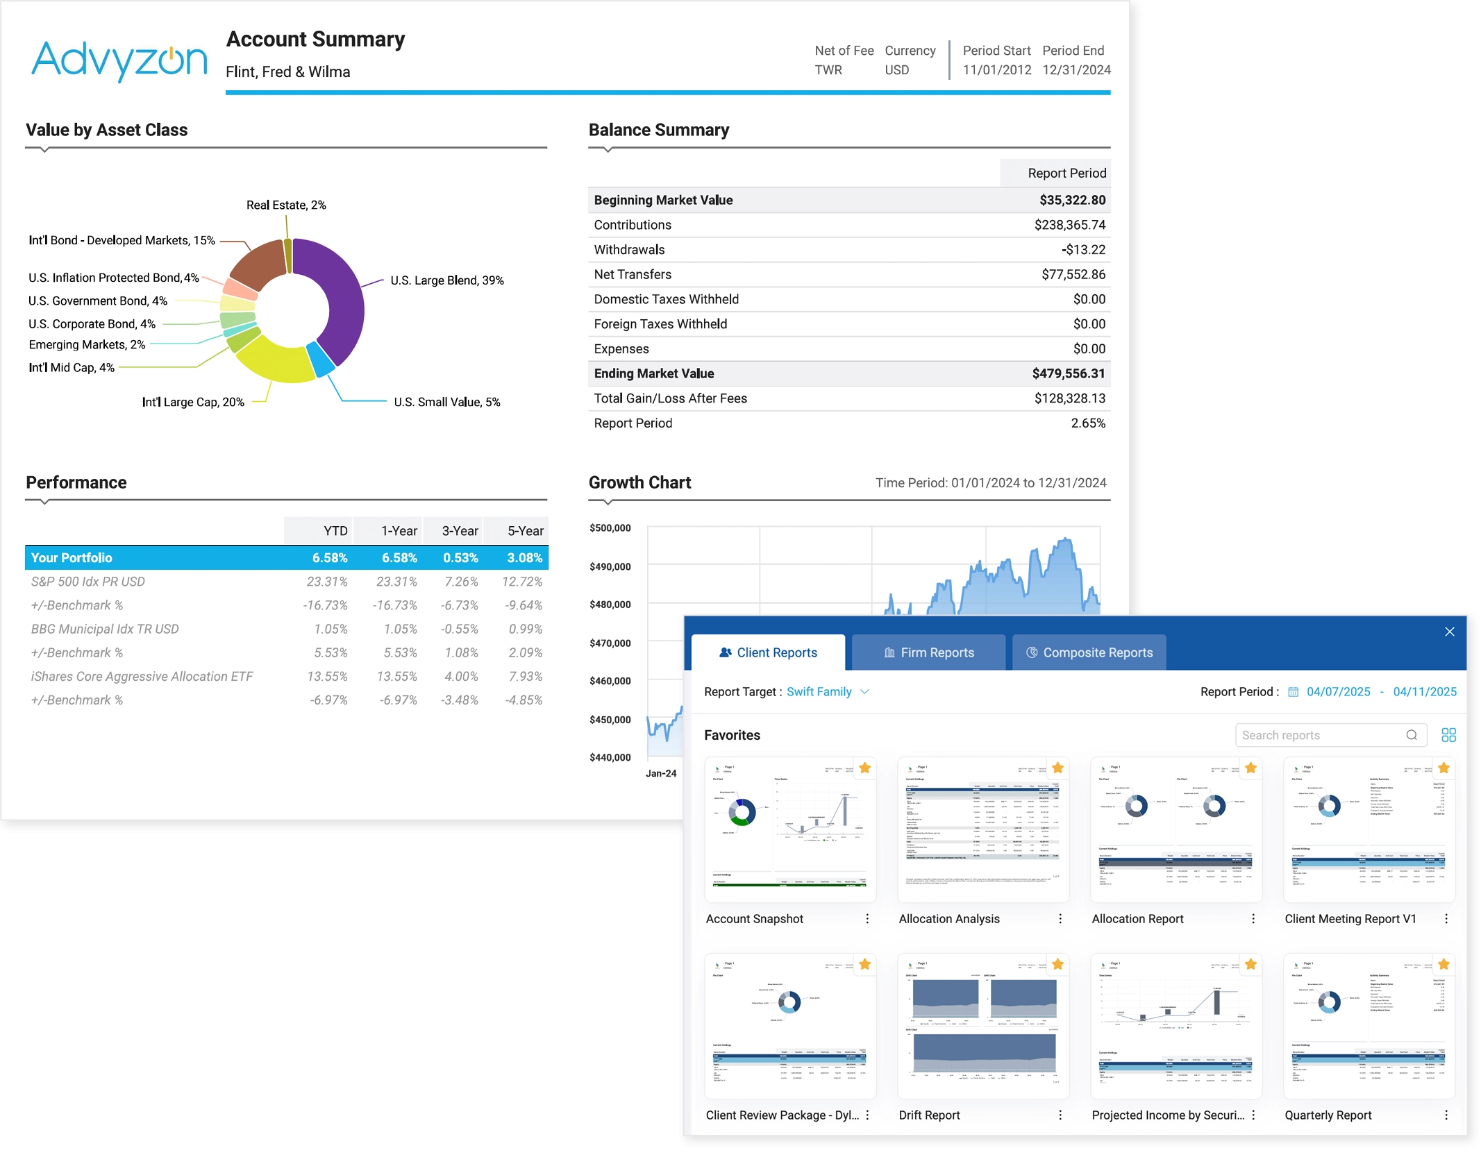1481x1157 pixels.
Task: Open Client Review Package more options menu
Action: tap(867, 1115)
